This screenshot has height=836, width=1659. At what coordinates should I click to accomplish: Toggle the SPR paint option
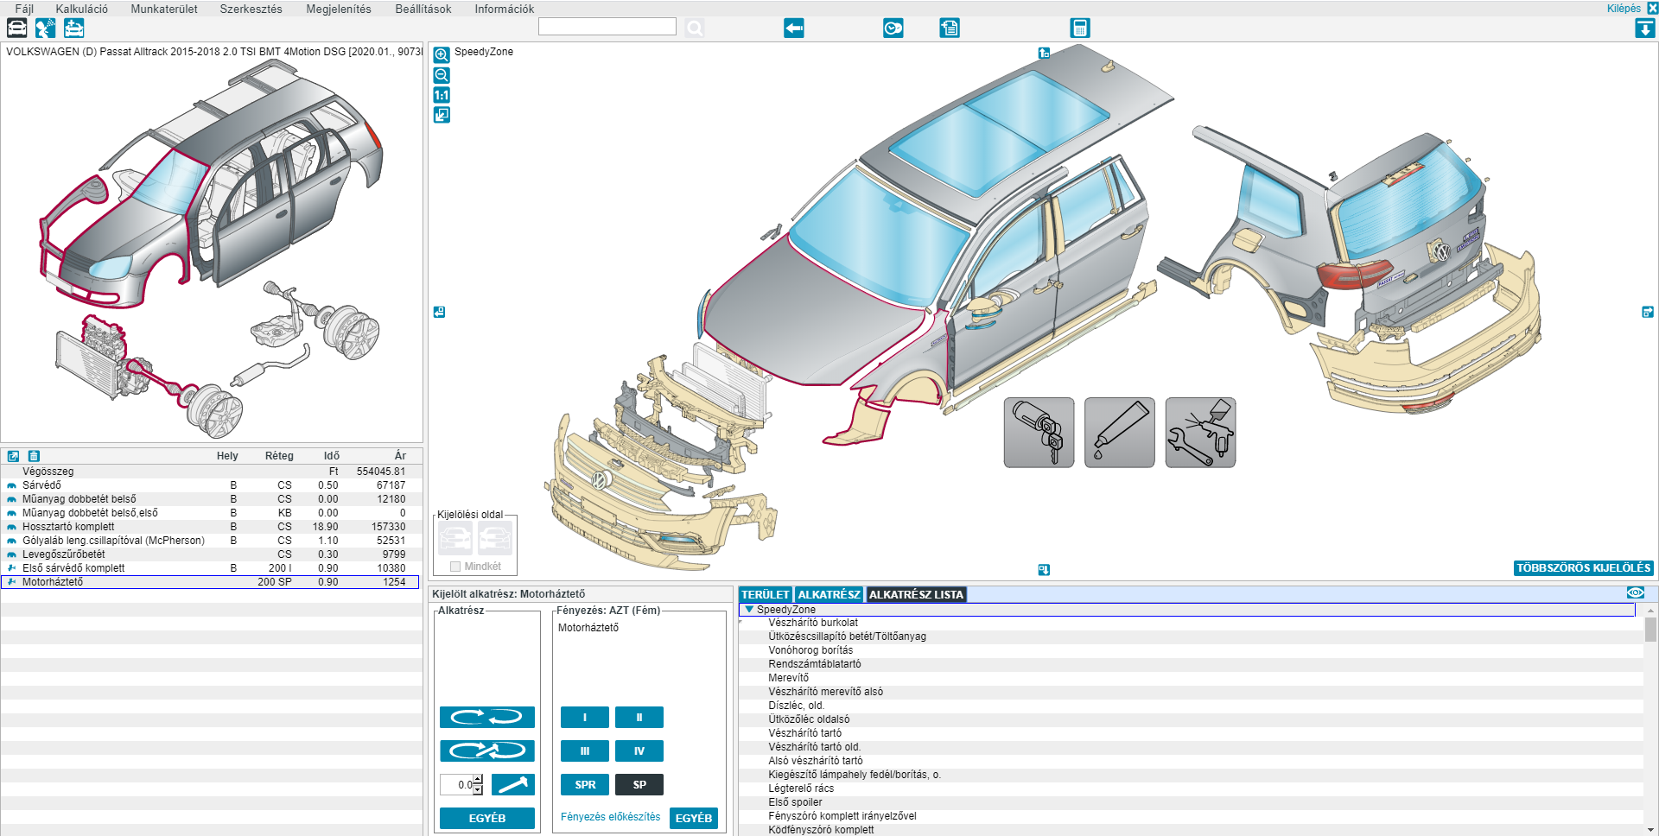(x=585, y=784)
